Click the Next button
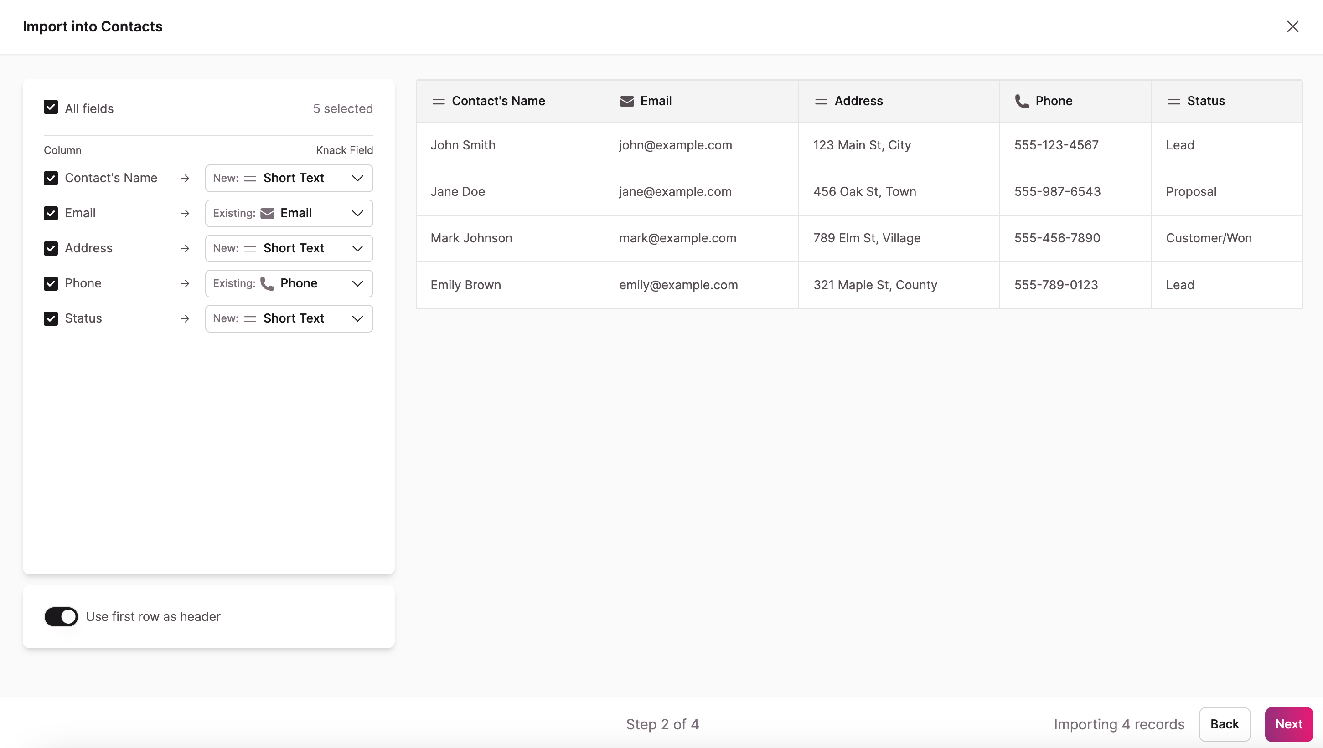The width and height of the screenshot is (1323, 748). (1288, 724)
